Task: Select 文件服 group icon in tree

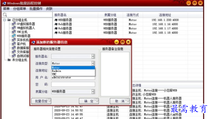Action: click(x=14, y=52)
